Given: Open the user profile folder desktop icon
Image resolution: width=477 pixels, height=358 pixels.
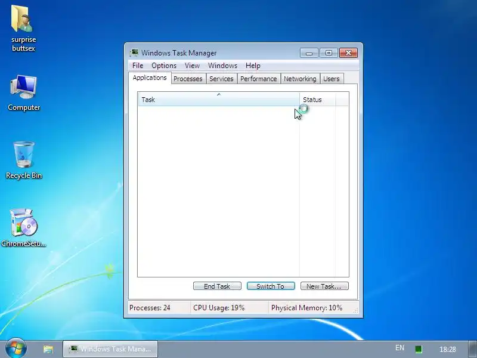Looking at the screenshot, I should pyautogui.click(x=23, y=27).
